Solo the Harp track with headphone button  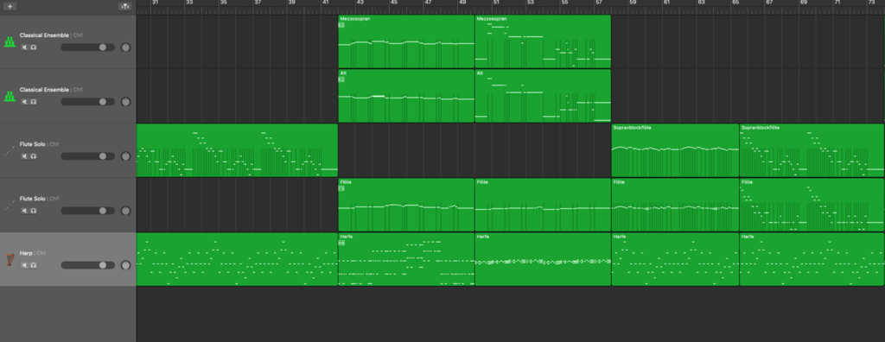point(34,265)
